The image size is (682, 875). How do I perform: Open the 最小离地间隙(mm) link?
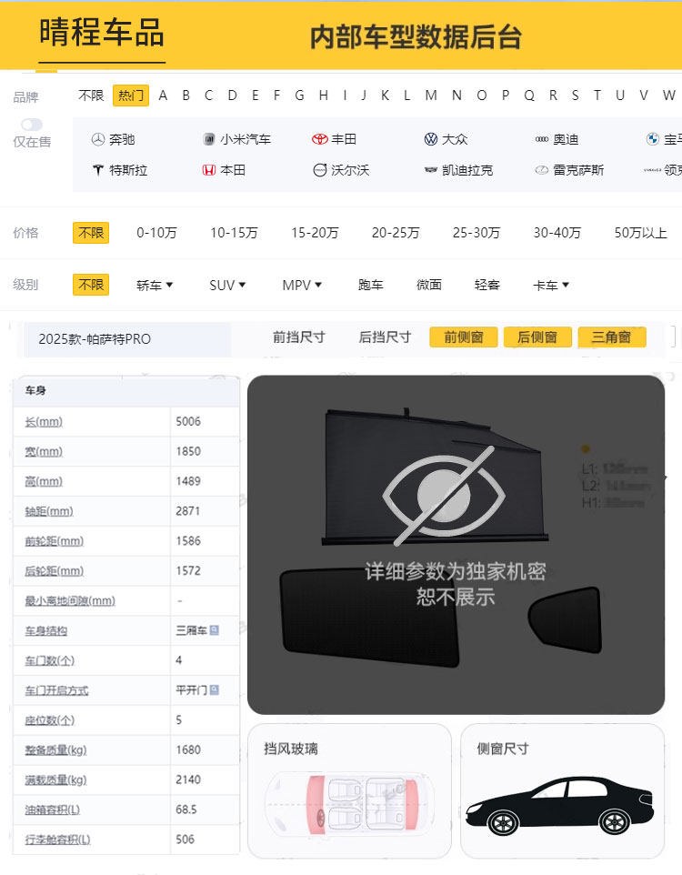pos(70,601)
